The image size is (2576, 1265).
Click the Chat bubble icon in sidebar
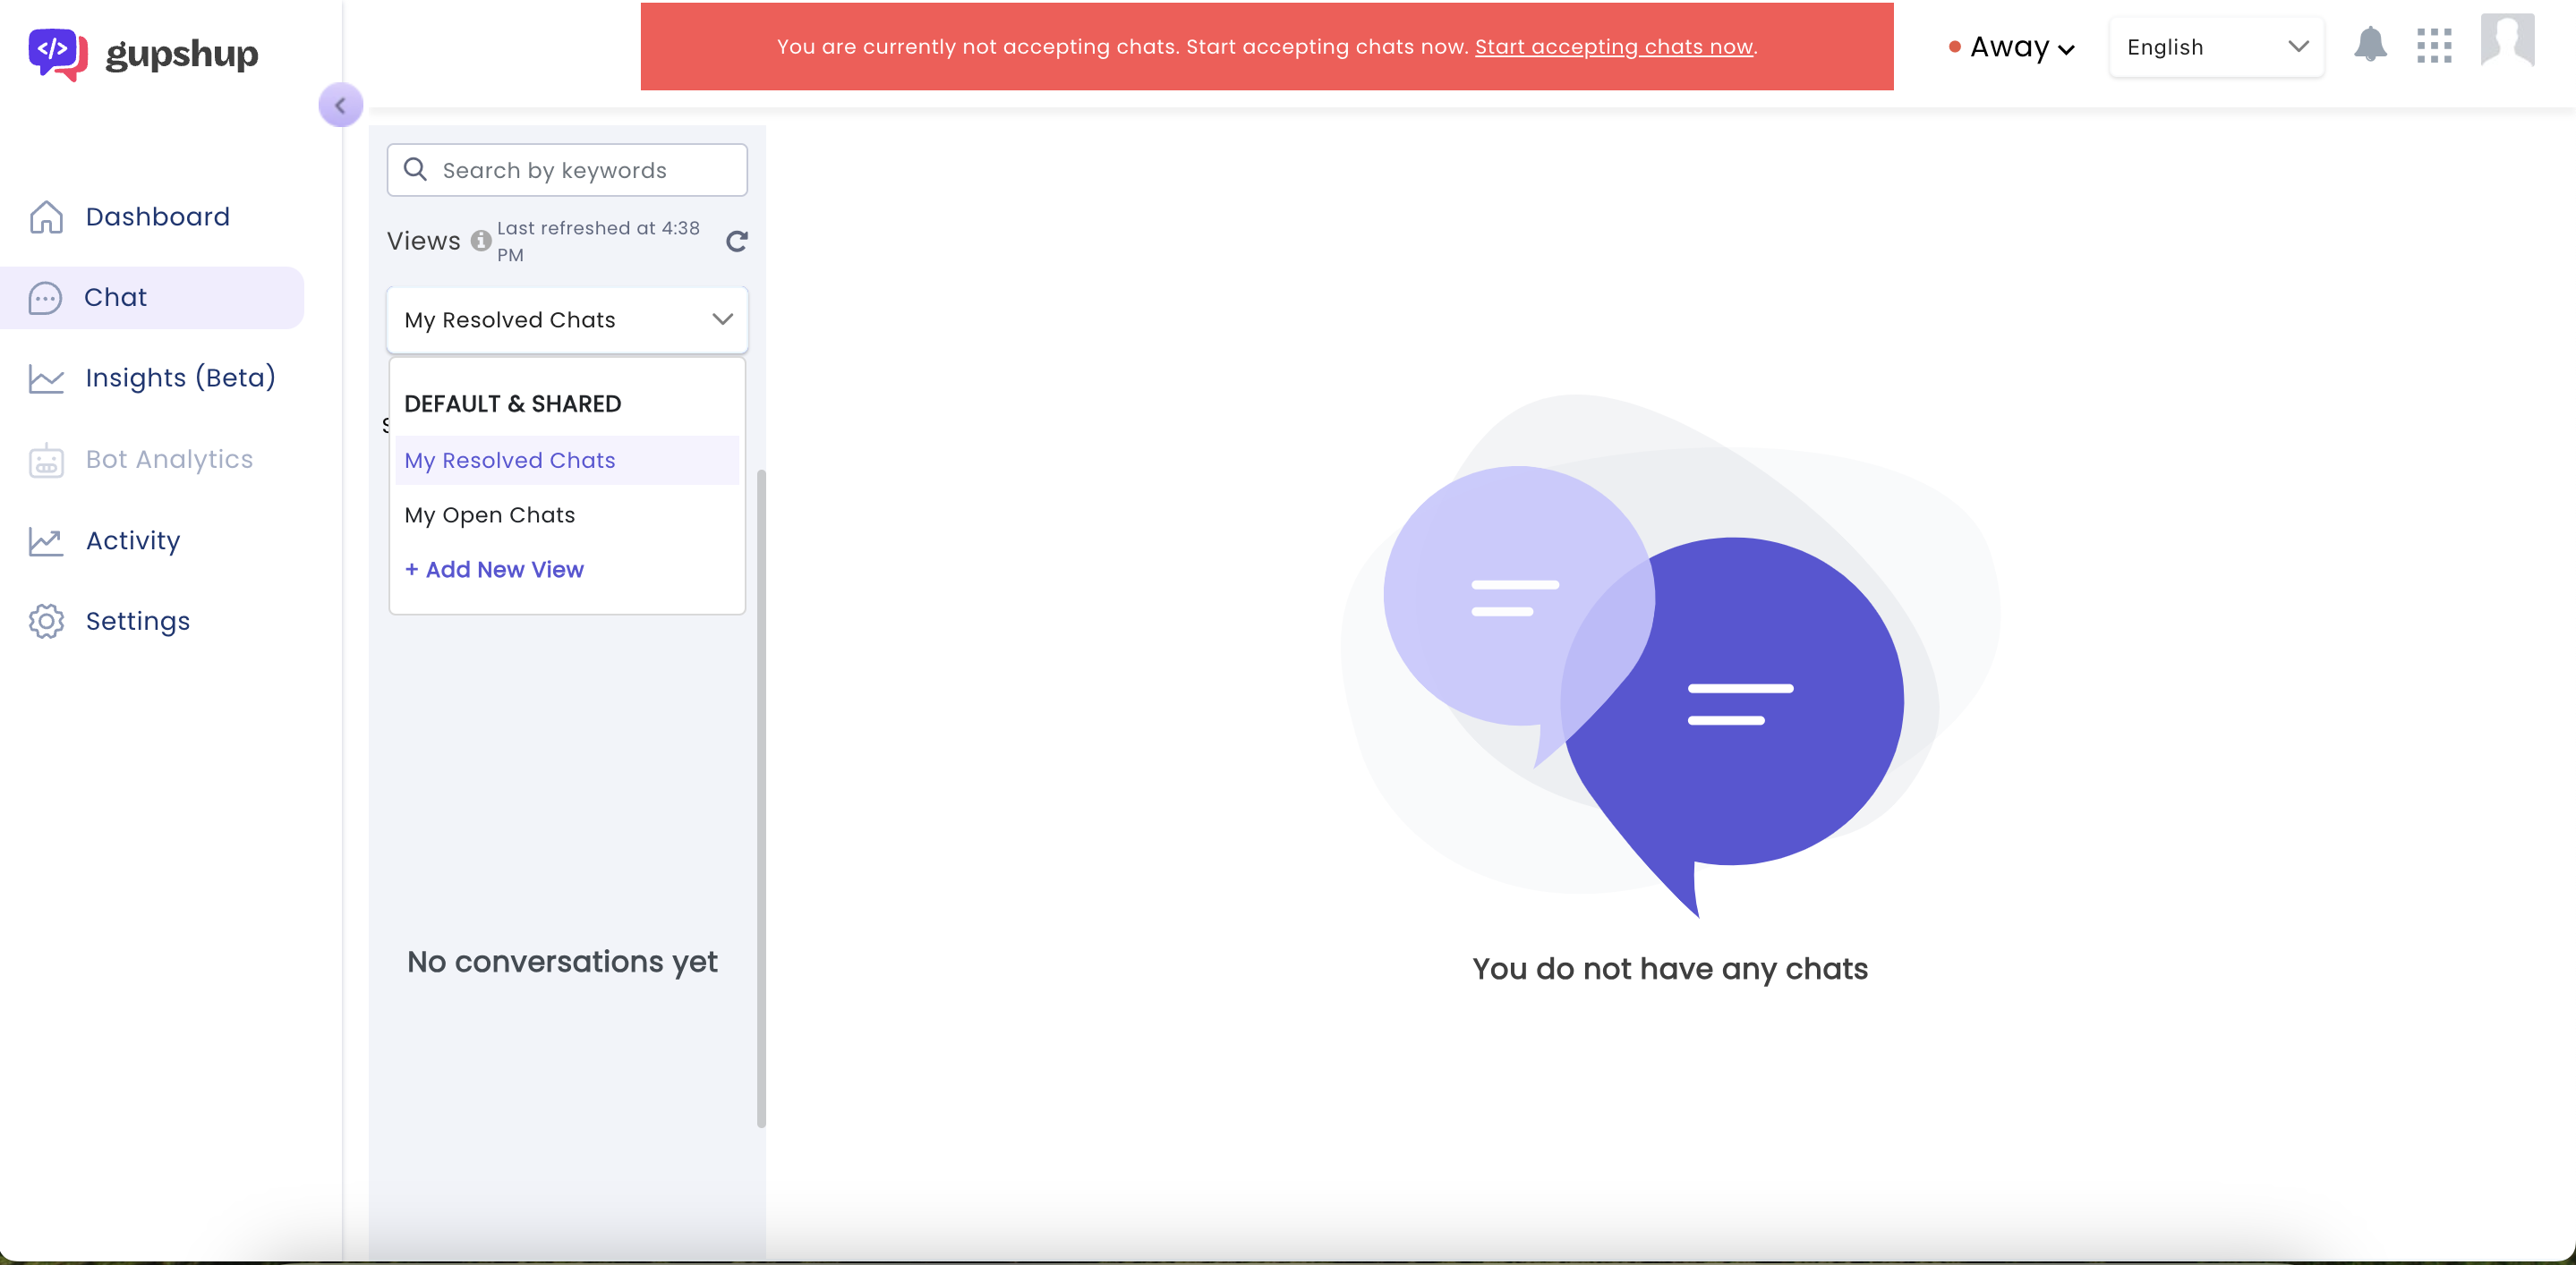tap(45, 298)
